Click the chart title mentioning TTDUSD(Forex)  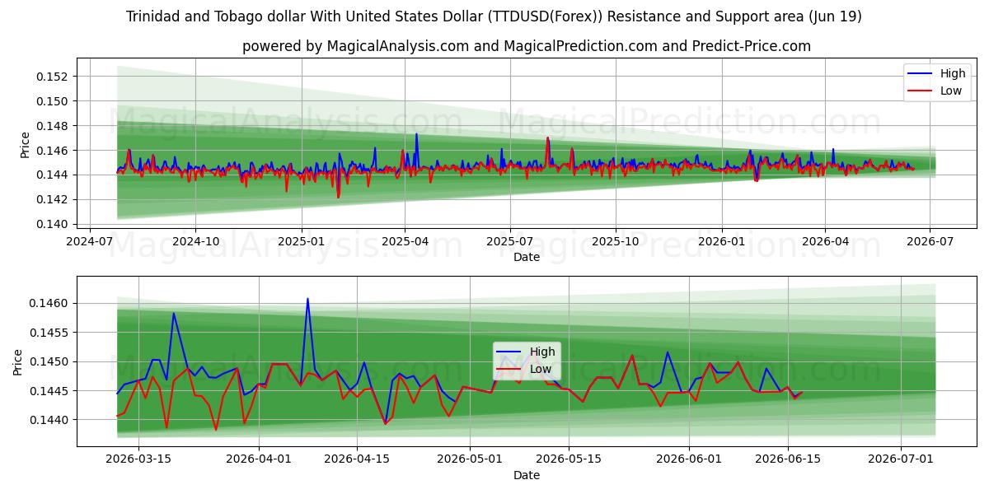pos(494,16)
